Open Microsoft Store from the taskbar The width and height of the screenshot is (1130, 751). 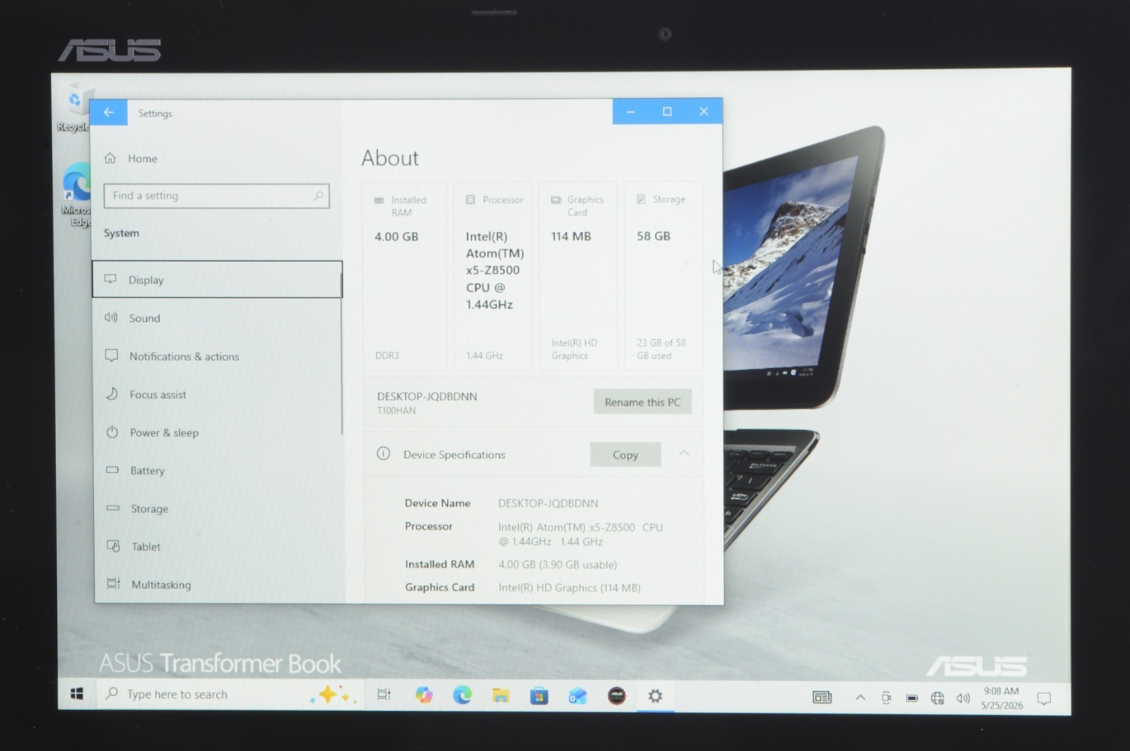coord(539,697)
